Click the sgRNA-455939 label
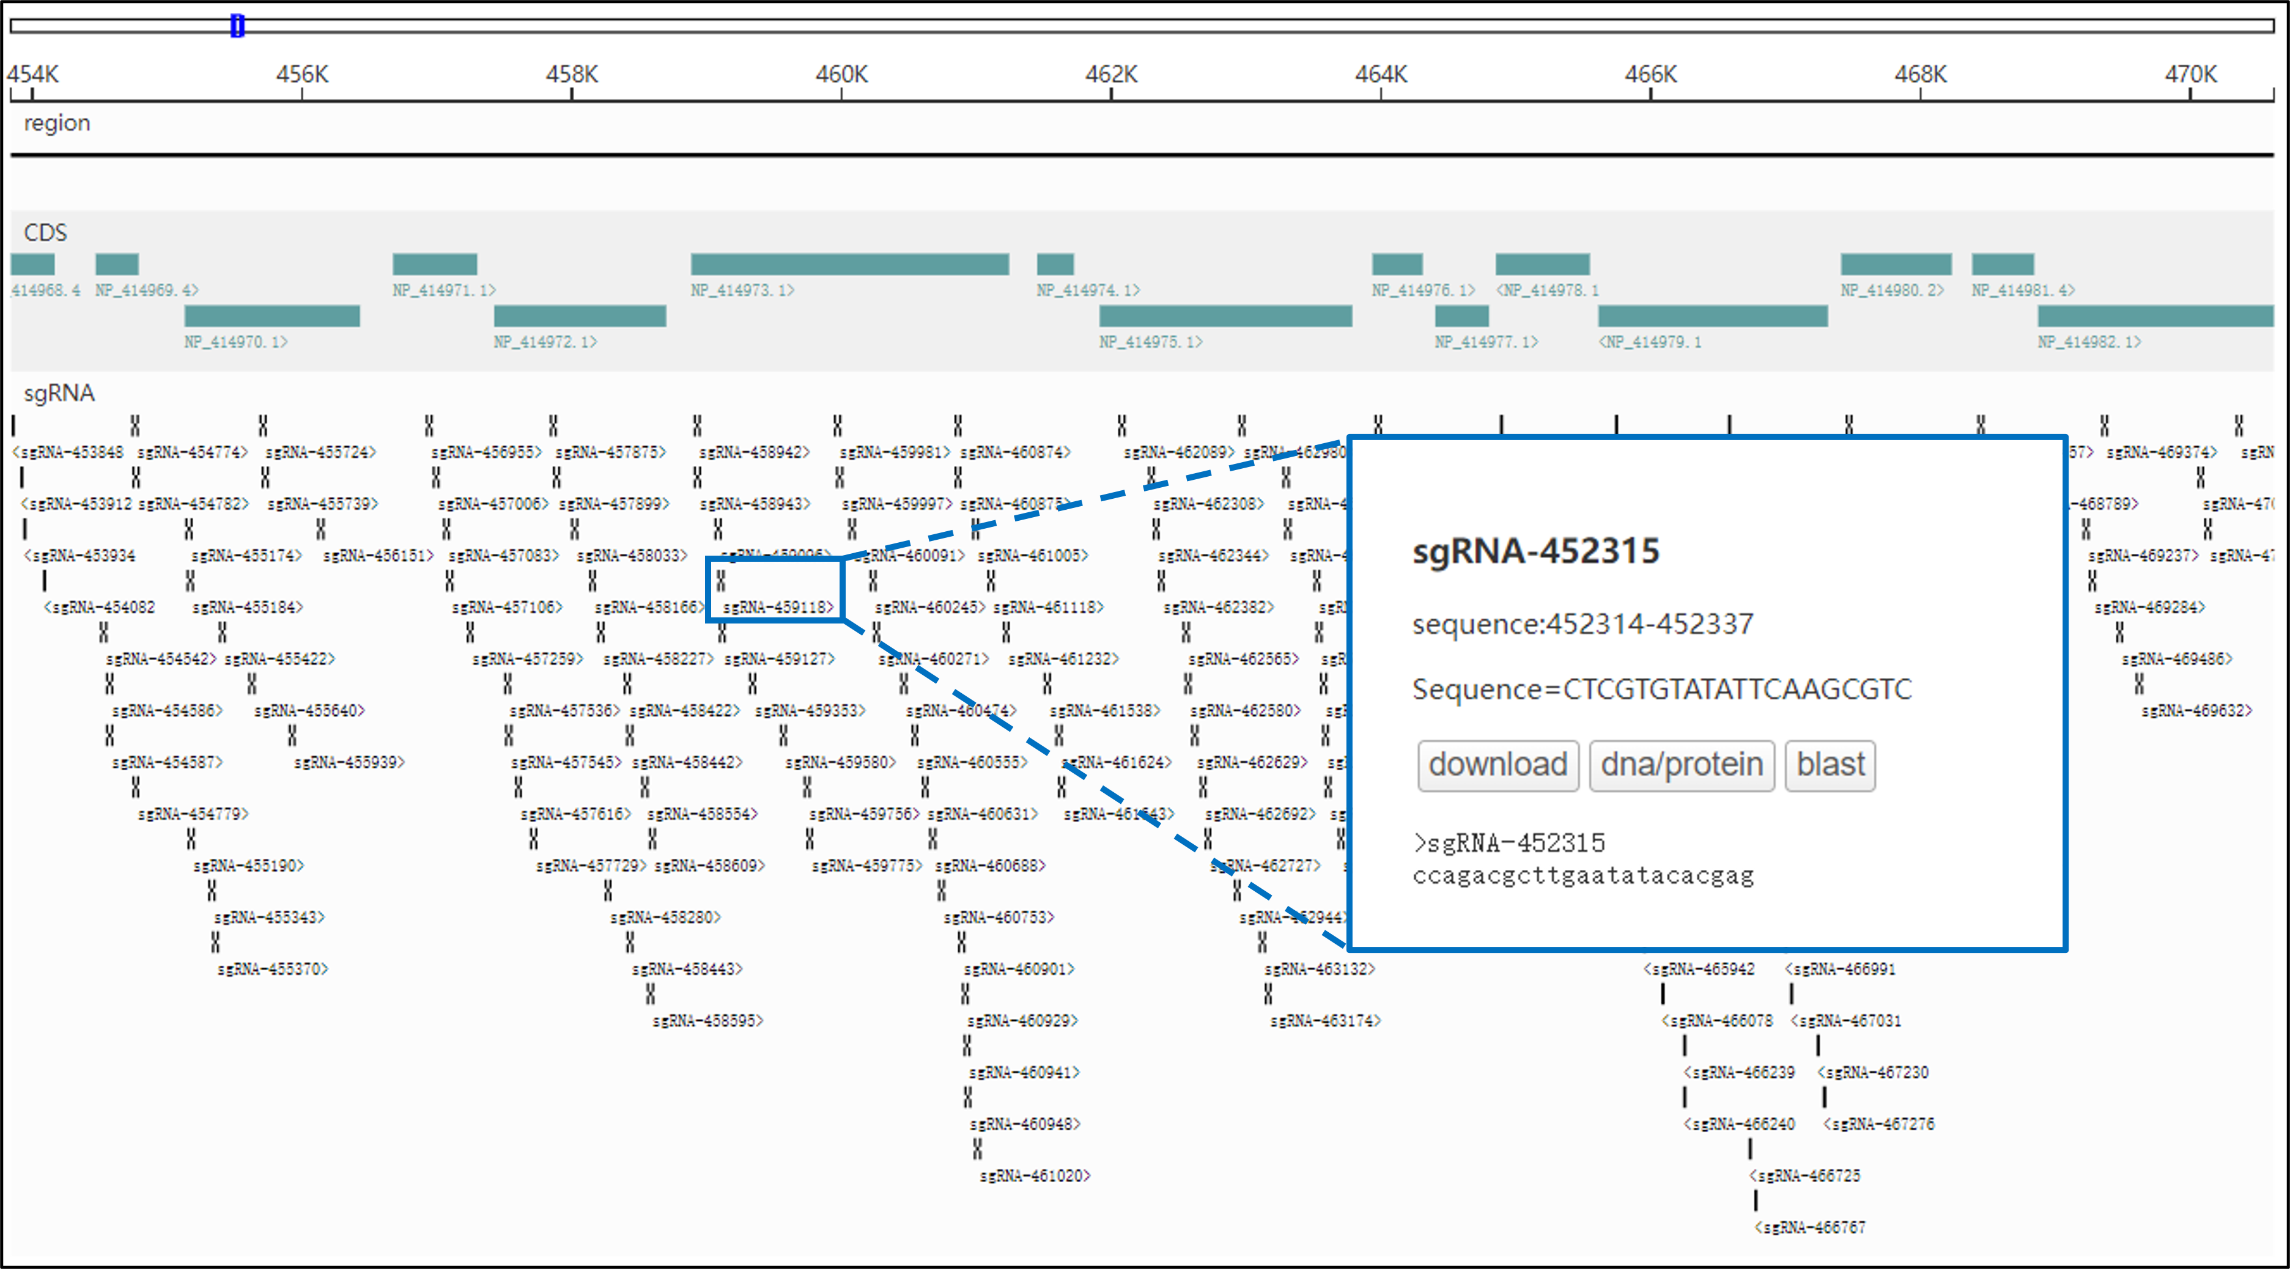Image resolution: width=2290 pixels, height=1269 pixels. tap(349, 762)
